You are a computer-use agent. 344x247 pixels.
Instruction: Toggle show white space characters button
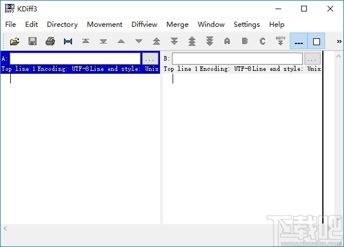click(299, 41)
